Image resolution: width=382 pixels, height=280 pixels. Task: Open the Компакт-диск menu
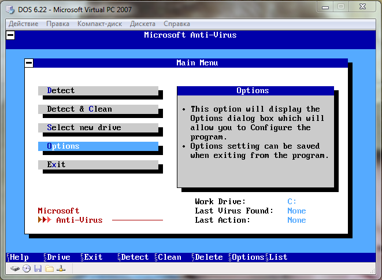point(99,24)
